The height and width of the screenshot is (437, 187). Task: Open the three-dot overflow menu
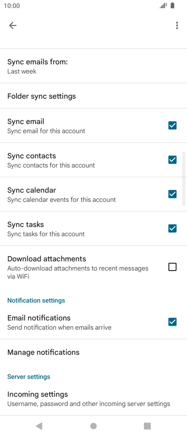[x=177, y=26]
